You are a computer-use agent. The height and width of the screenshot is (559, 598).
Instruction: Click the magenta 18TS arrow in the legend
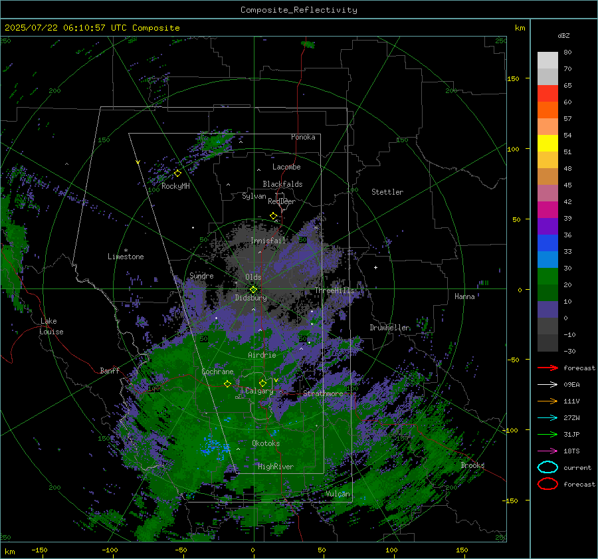pyautogui.click(x=548, y=451)
